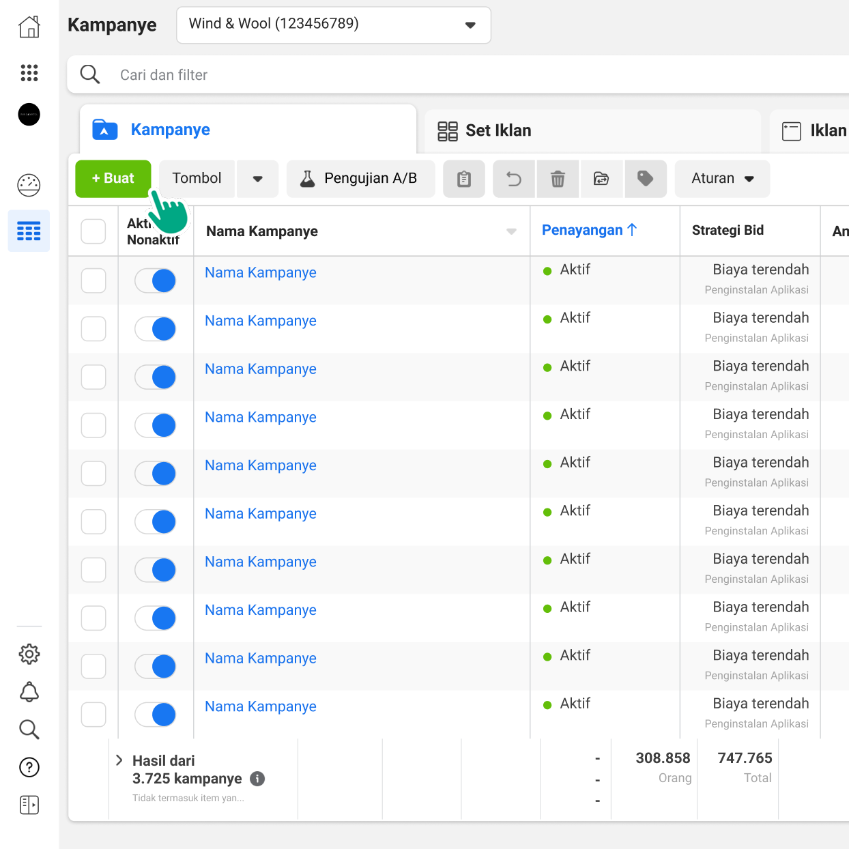Turn off the third campaign toggle
Screen dimensions: 849x849
156,377
